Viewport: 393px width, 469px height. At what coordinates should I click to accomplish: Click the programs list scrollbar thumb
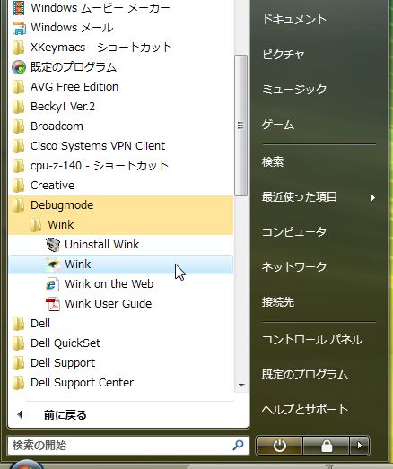(x=240, y=126)
